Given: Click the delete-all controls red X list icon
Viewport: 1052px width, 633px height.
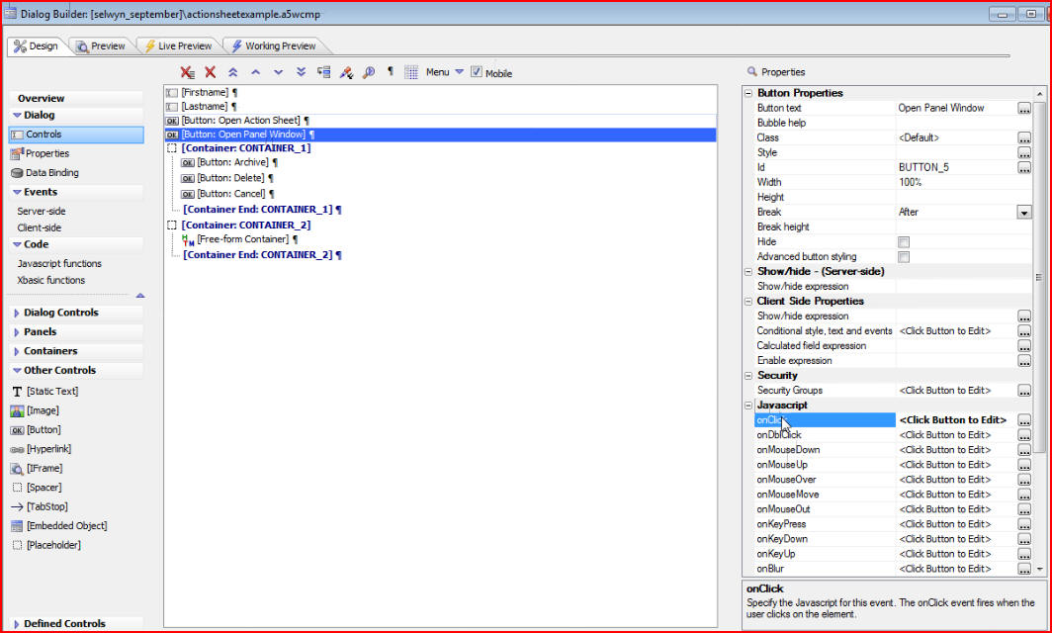Looking at the screenshot, I should point(187,72).
